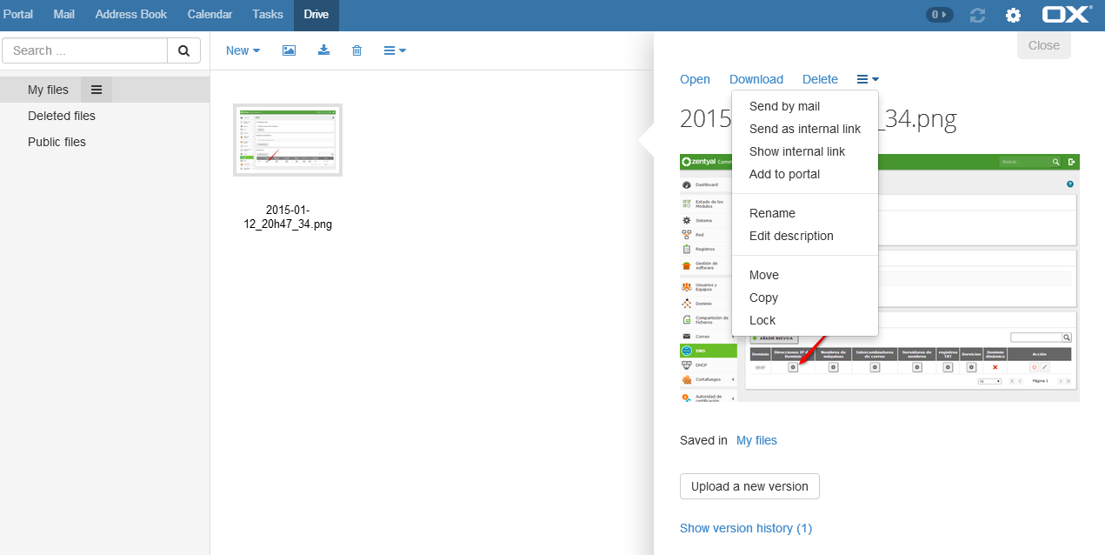The image size is (1105, 555).
Task: Open My files folder options icon
Action: point(97,90)
